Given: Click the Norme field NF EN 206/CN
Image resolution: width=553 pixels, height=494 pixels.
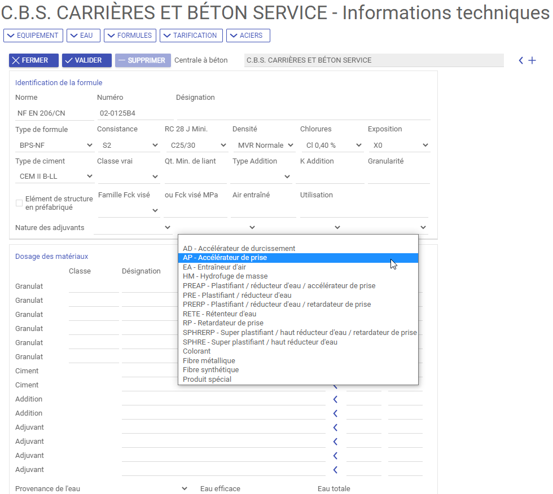Looking at the screenshot, I should [x=54, y=113].
